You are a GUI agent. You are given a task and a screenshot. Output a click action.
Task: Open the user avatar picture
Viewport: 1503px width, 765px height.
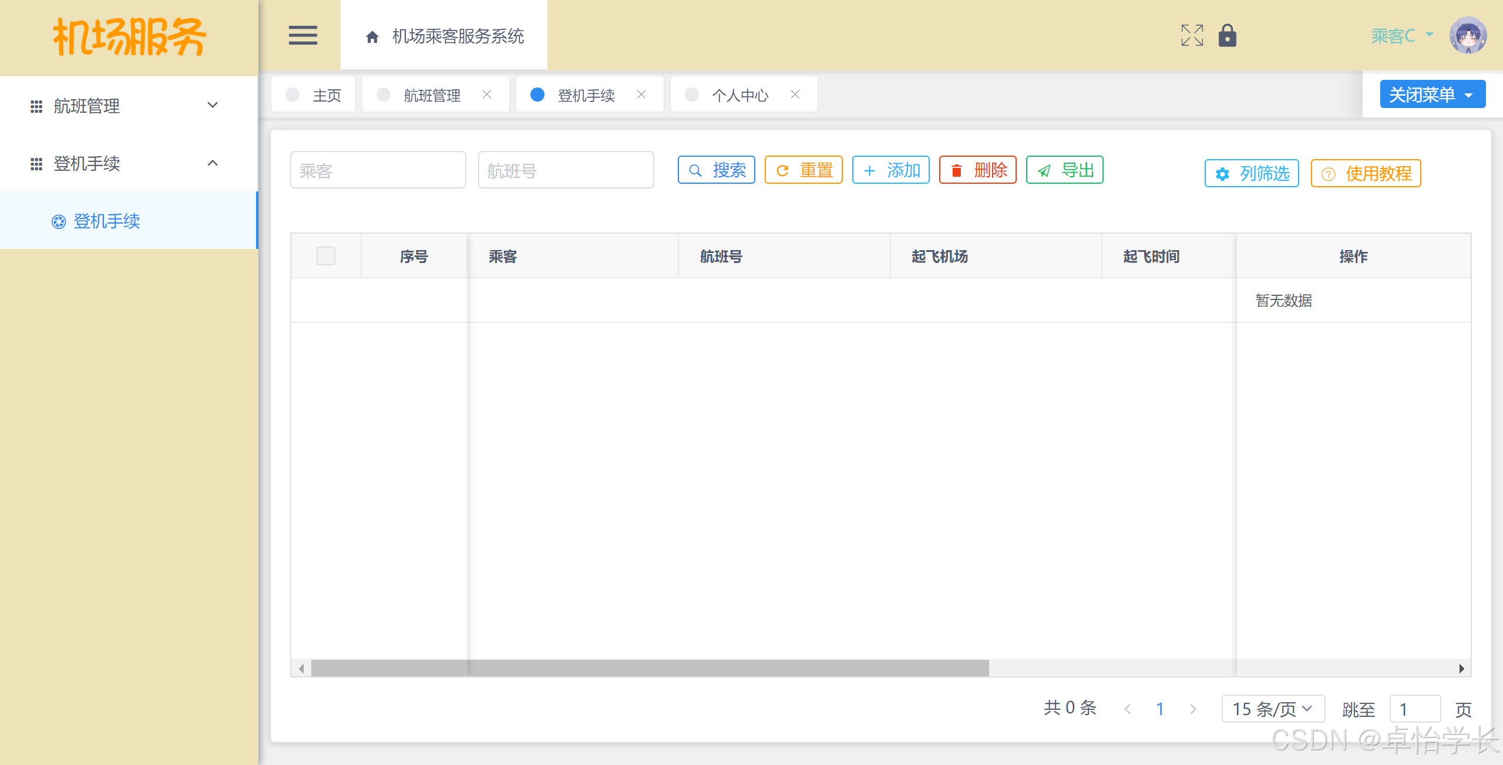1468,35
